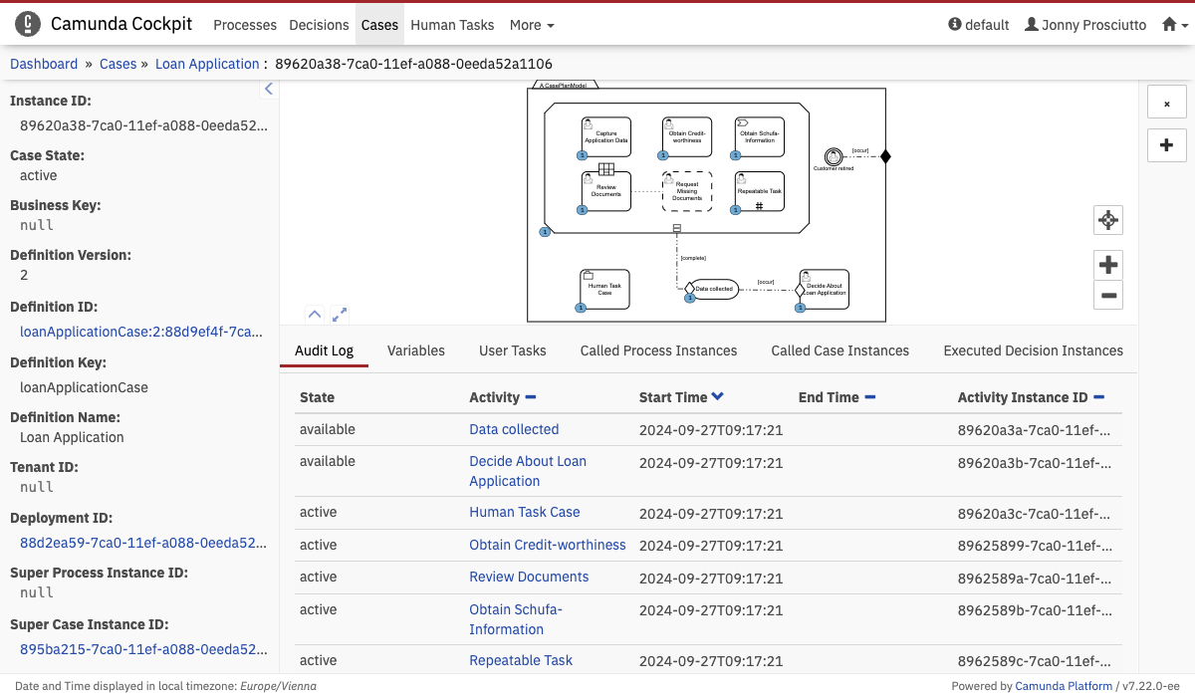This screenshot has width=1195, height=697.
Task: Open Camunda Platform footer link
Action: tap(1064, 685)
